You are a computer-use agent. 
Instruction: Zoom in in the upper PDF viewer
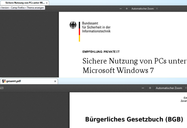[x=127, y=9]
